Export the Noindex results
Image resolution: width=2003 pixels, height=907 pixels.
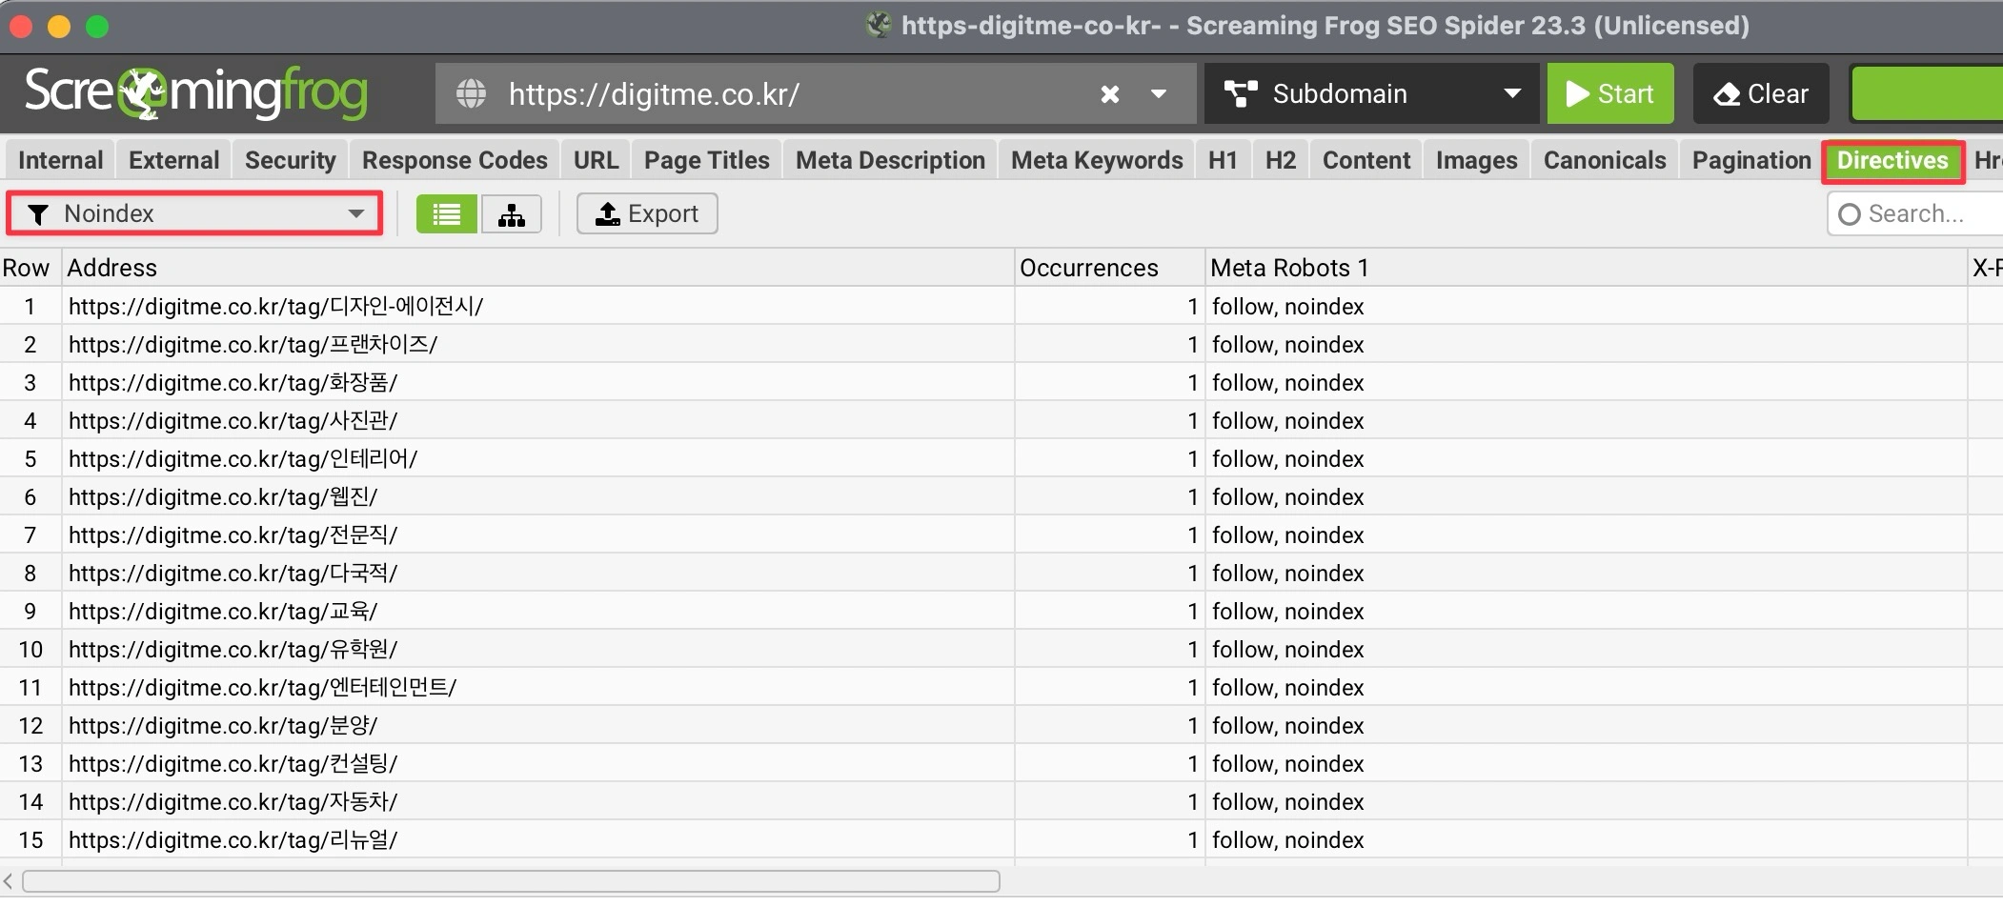tap(647, 213)
